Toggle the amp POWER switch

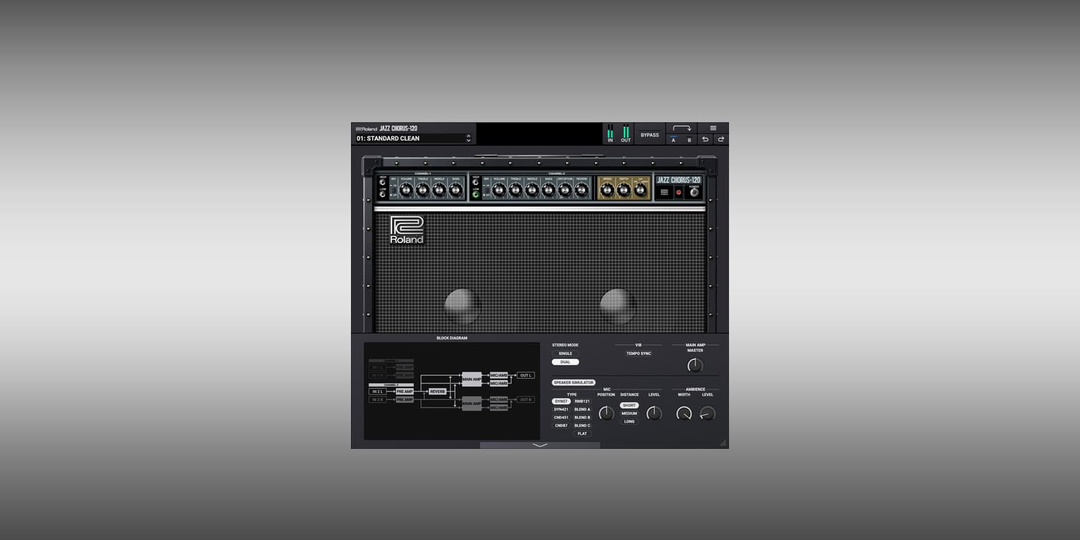tap(694, 192)
